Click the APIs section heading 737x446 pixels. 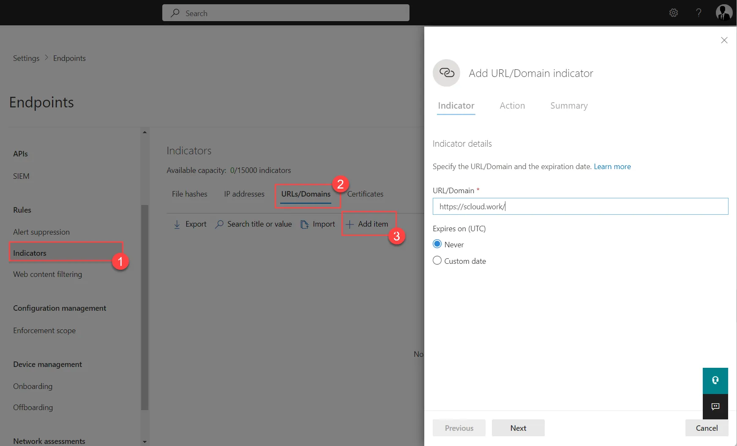[20, 154]
